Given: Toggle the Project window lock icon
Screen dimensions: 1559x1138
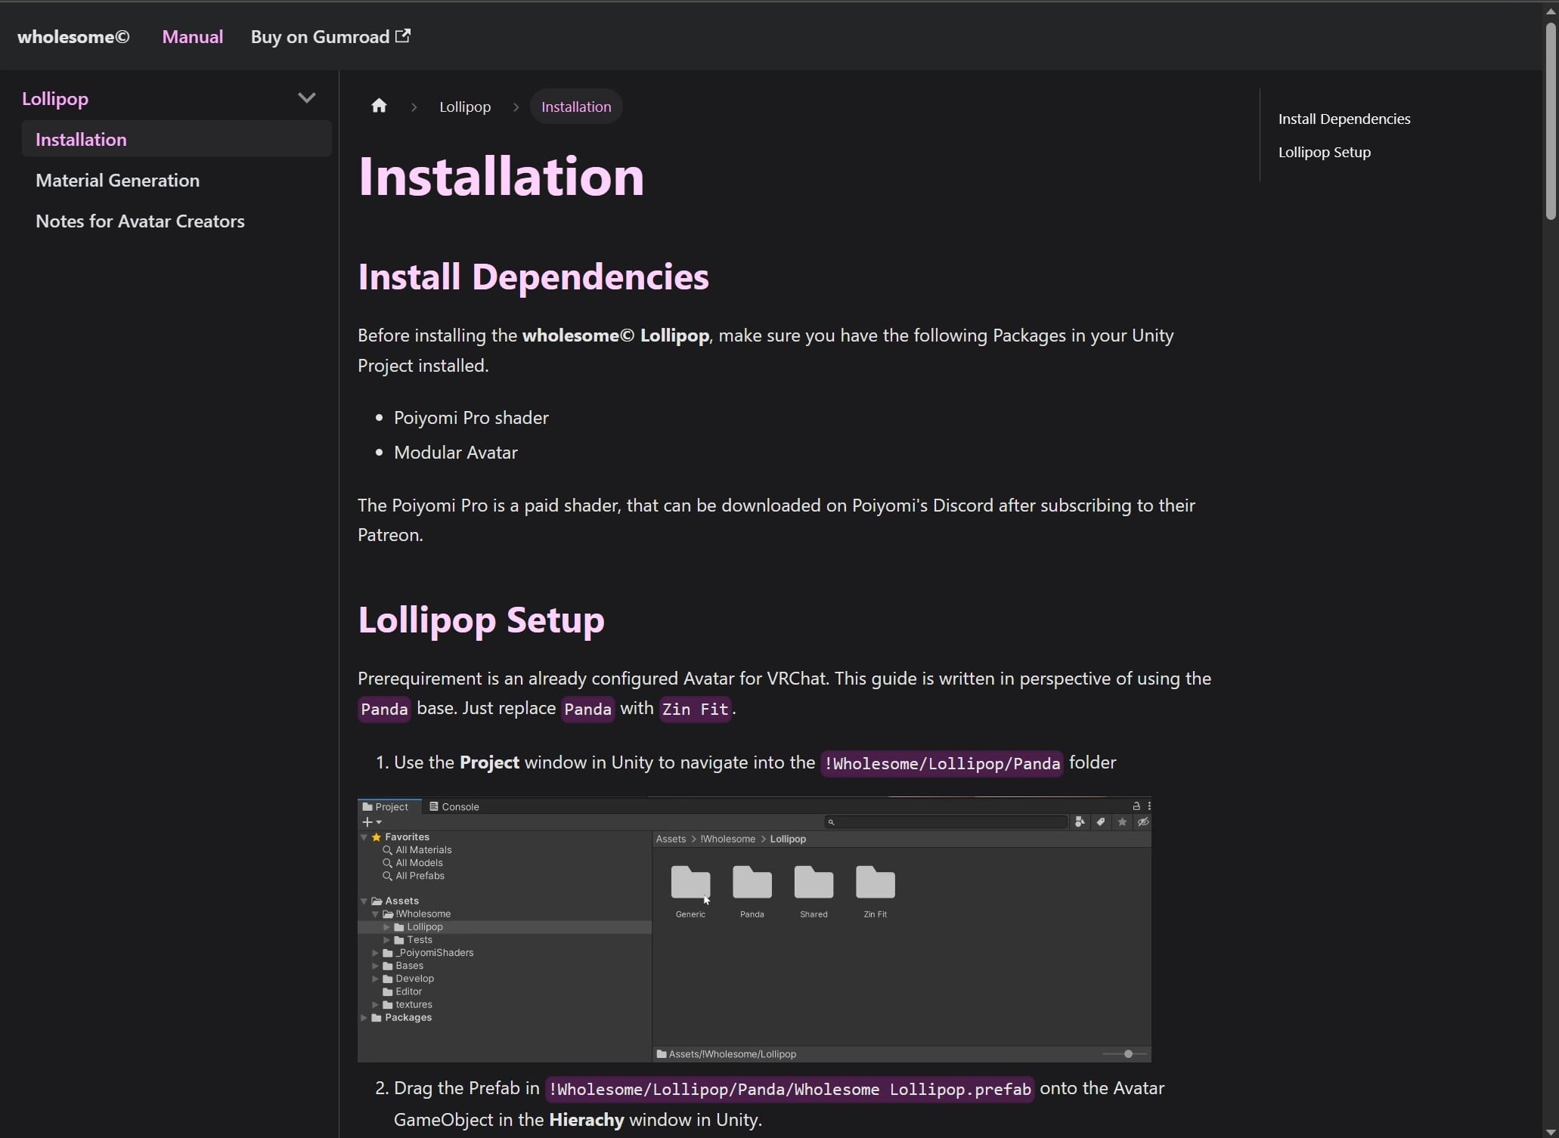Looking at the screenshot, I should [x=1136, y=806].
